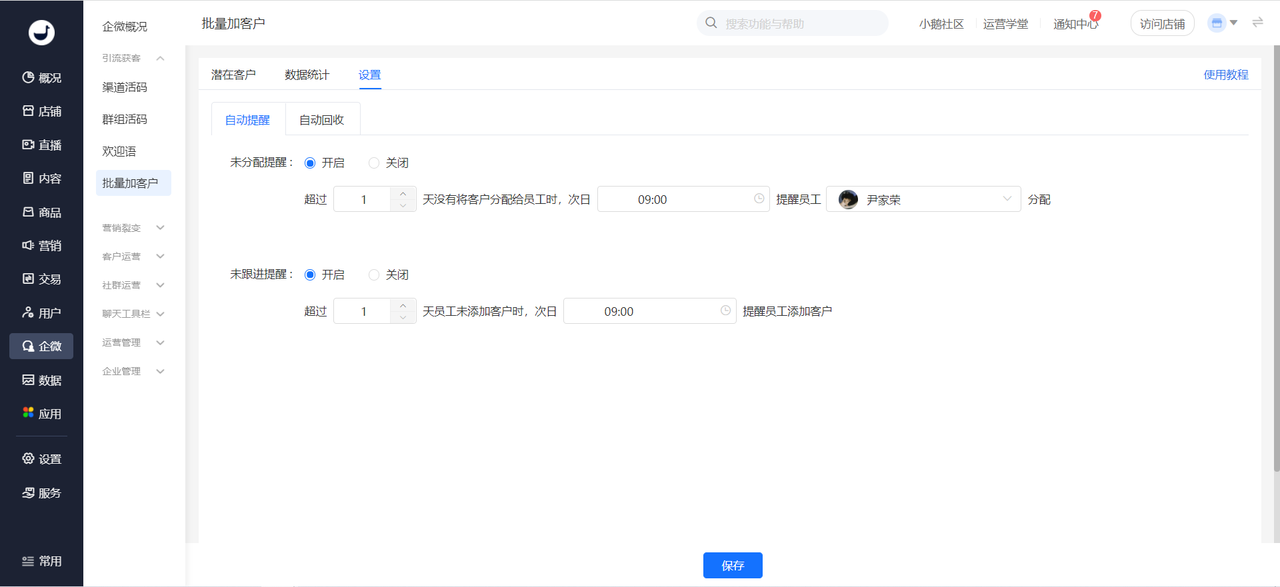Expand the 企业管理 section
Viewport: 1280px width, 587px height.
pyautogui.click(x=160, y=371)
